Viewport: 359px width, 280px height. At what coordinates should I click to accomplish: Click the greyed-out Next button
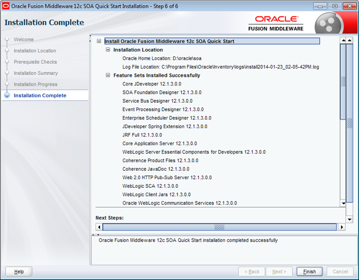pyautogui.click(x=279, y=272)
